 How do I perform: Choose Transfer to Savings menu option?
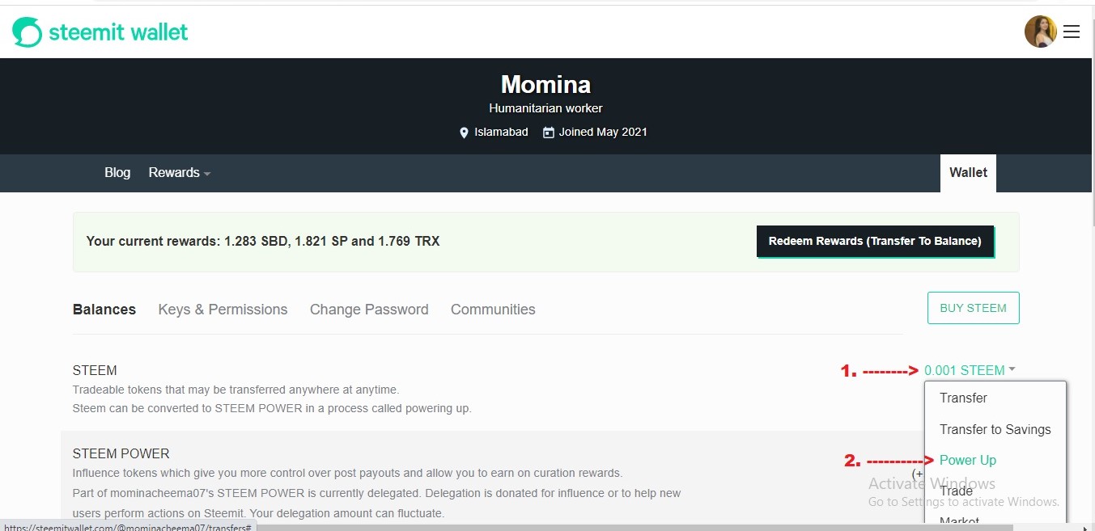995,429
